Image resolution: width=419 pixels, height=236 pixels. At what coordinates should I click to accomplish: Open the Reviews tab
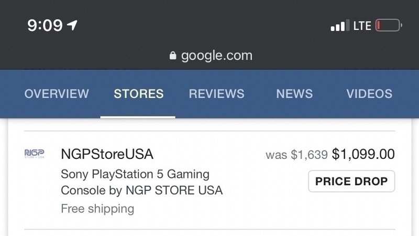pyautogui.click(x=216, y=94)
